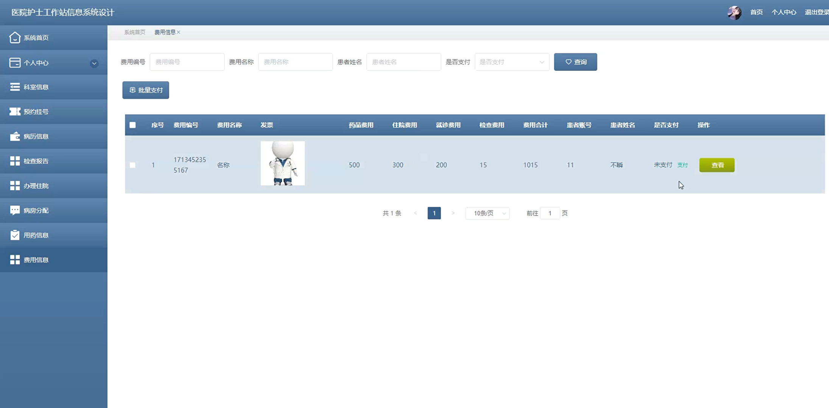Click the chat bubble icon beside 病房分配
The image size is (829, 408).
coord(15,210)
